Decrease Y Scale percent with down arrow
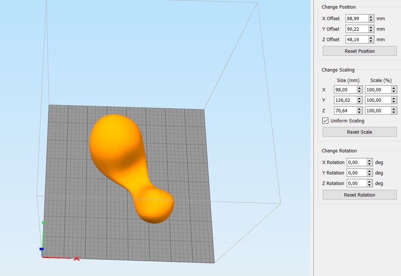The width and height of the screenshot is (401, 276). (x=394, y=102)
